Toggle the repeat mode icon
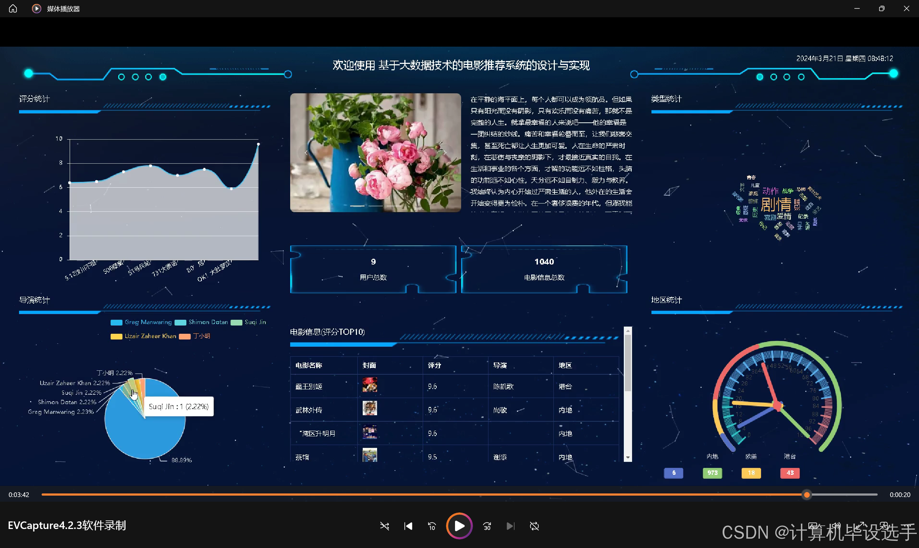This screenshot has width=919, height=548. click(534, 526)
